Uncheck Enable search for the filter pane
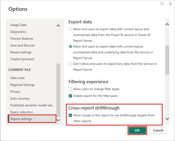 coord(70,96)
